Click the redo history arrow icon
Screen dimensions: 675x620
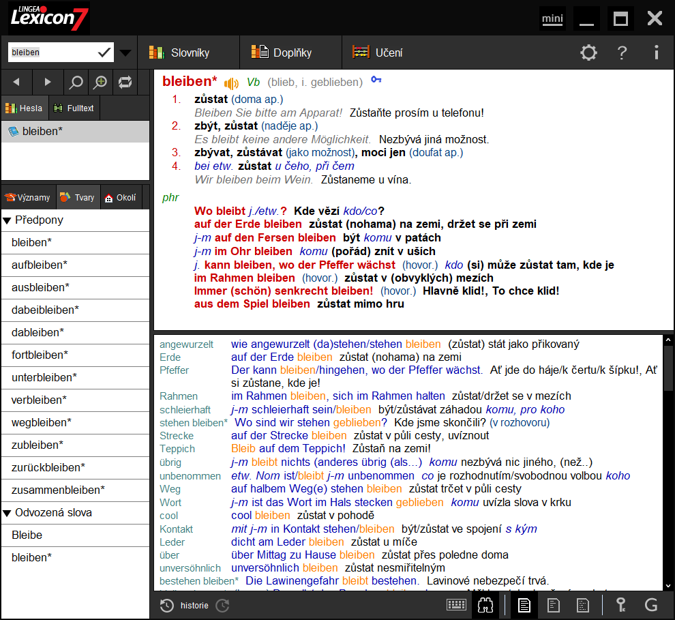(222, 606)
